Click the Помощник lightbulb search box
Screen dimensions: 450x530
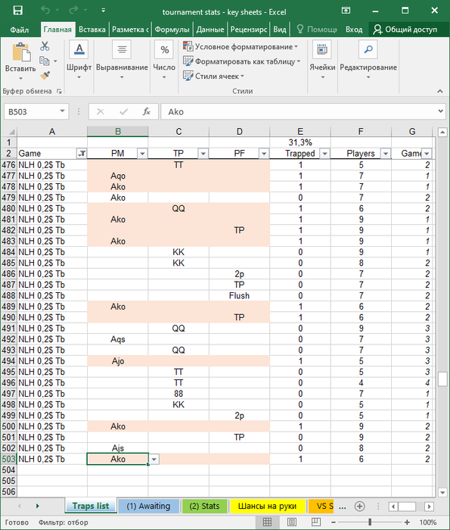pos(317,30)
